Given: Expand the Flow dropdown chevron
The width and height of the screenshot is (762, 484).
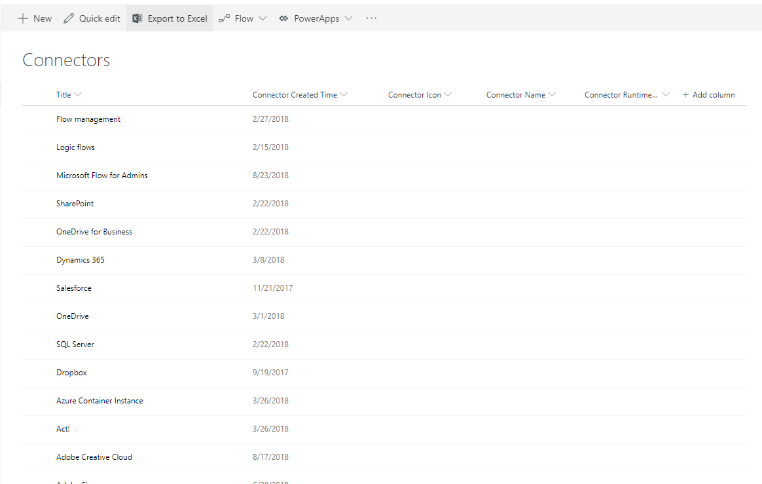Looking at the screenshot, I should (x=263, y=18).
